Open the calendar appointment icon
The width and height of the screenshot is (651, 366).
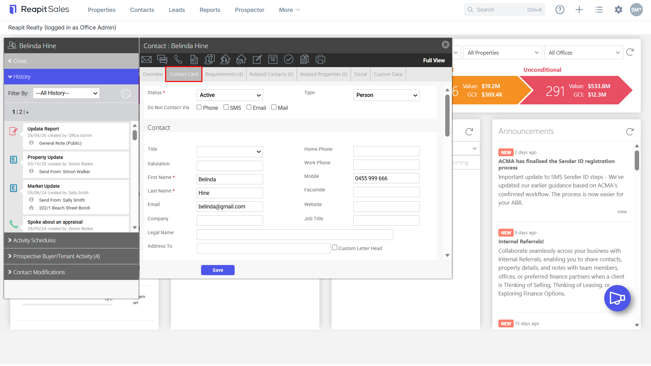click(x=273, y=60)
